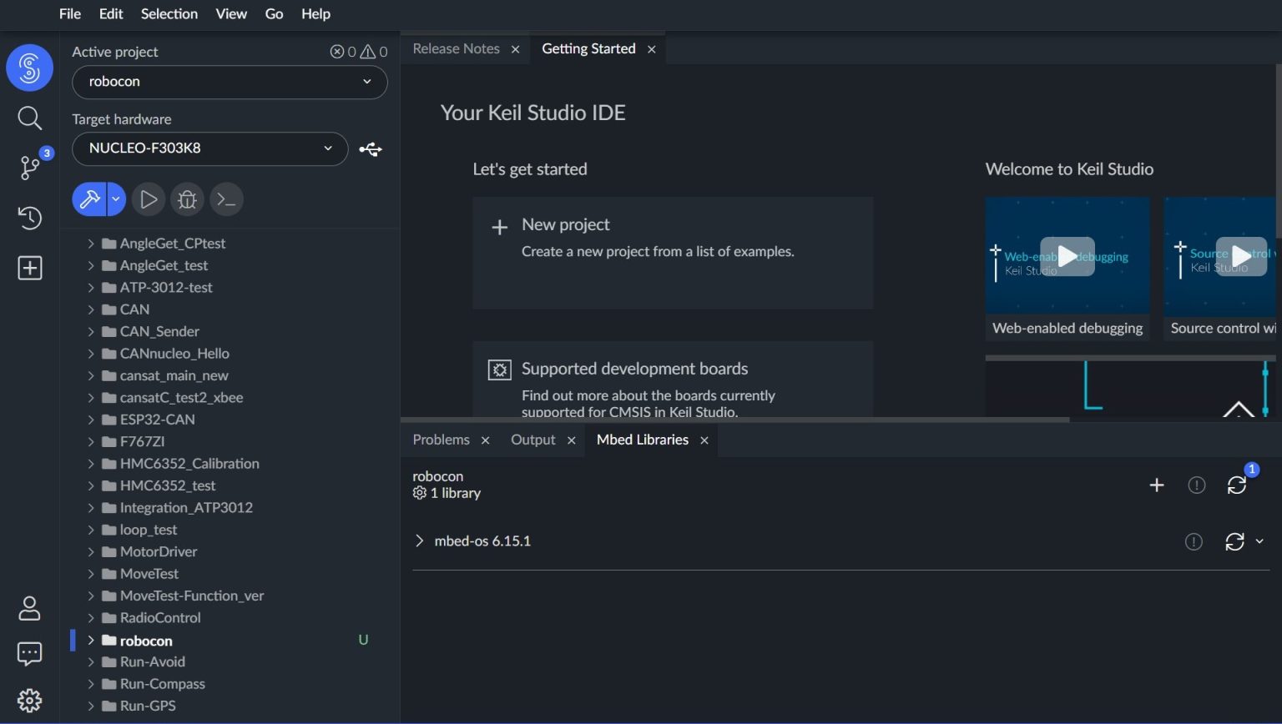View recent history with the clock icon
This screenshot has width=1282, height=724.
(x=29, y=218)
